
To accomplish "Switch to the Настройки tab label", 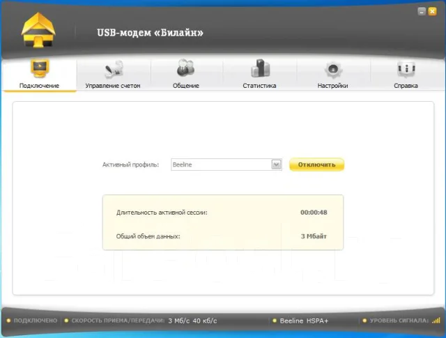I will (x=332, y=86).
